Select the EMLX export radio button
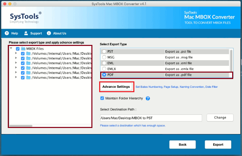Image resolution: width=242 pixels, height=156 pixels. point(104,69)
